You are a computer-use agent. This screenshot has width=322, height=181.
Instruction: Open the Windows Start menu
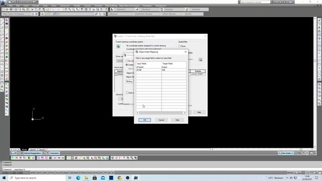pyautogui.click(x=4, y=177)
